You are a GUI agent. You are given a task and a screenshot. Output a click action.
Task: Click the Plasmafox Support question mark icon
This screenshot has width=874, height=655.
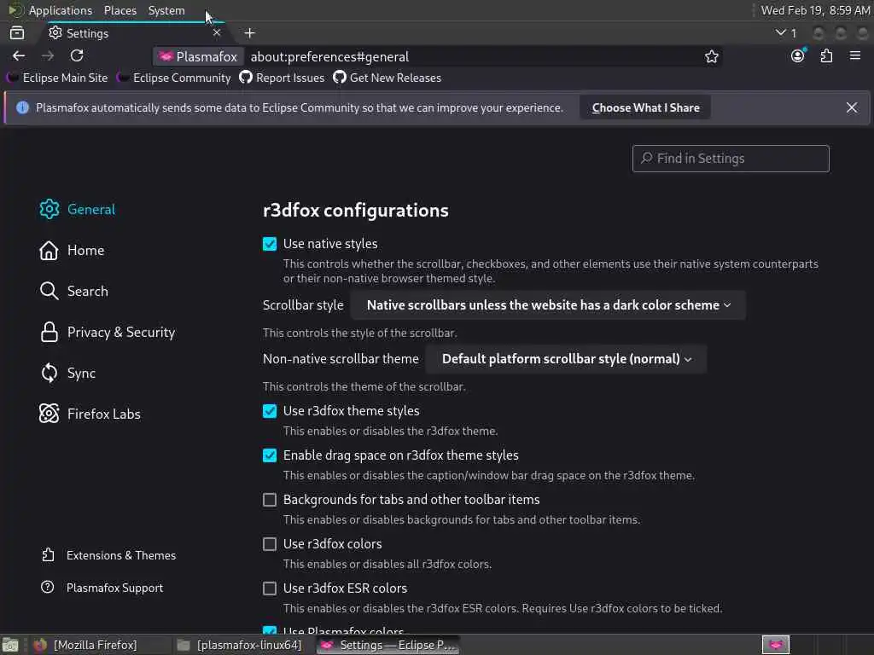[x=48, y=587]
